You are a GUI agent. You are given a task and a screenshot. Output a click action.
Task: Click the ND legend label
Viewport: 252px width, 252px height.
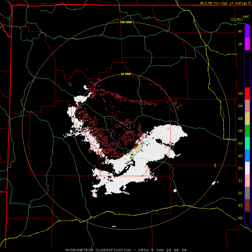tap(240, 218)
